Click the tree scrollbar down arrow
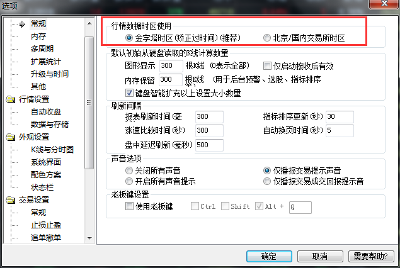 coord(89,238)
